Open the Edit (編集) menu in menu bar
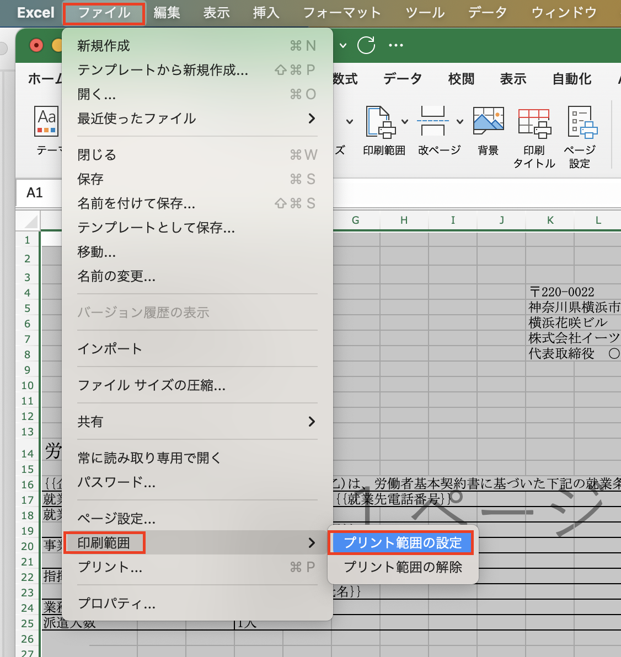Screen dimensions: 621x657 pyautogui.click(x=167, y=13)
